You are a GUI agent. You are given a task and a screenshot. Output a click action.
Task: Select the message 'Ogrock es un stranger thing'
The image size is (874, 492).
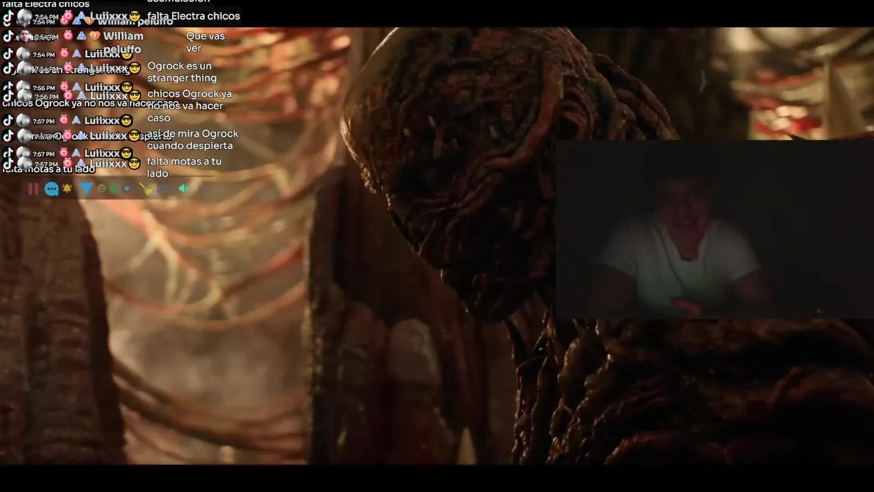182,72
